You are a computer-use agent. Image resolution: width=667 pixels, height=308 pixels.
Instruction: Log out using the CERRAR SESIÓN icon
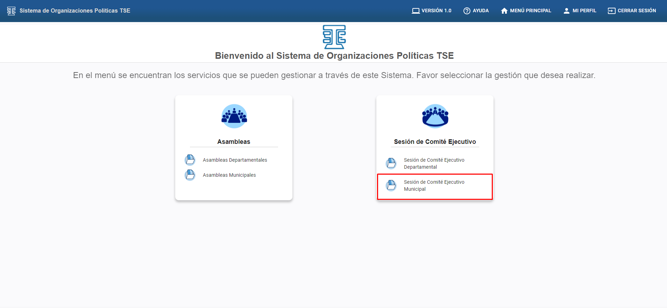(x=611, y=11)
